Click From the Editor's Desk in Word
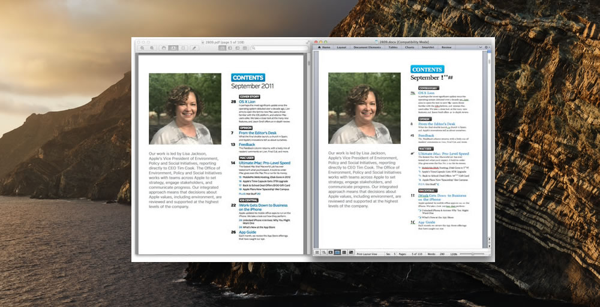 [437, 124]
